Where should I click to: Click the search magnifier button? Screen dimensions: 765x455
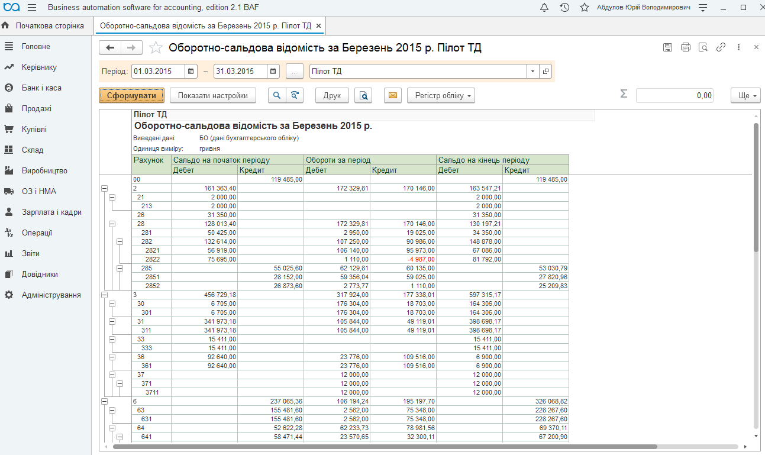[x=277, y=95]
